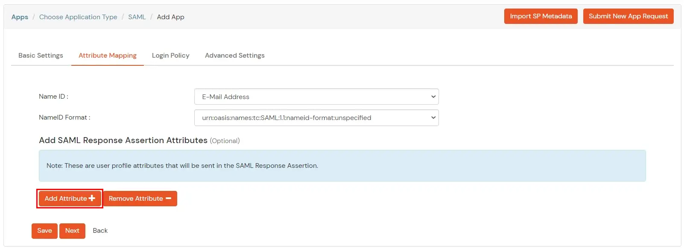
Task: Navigate to Apps breadcrumb
Action: (20, 17)
